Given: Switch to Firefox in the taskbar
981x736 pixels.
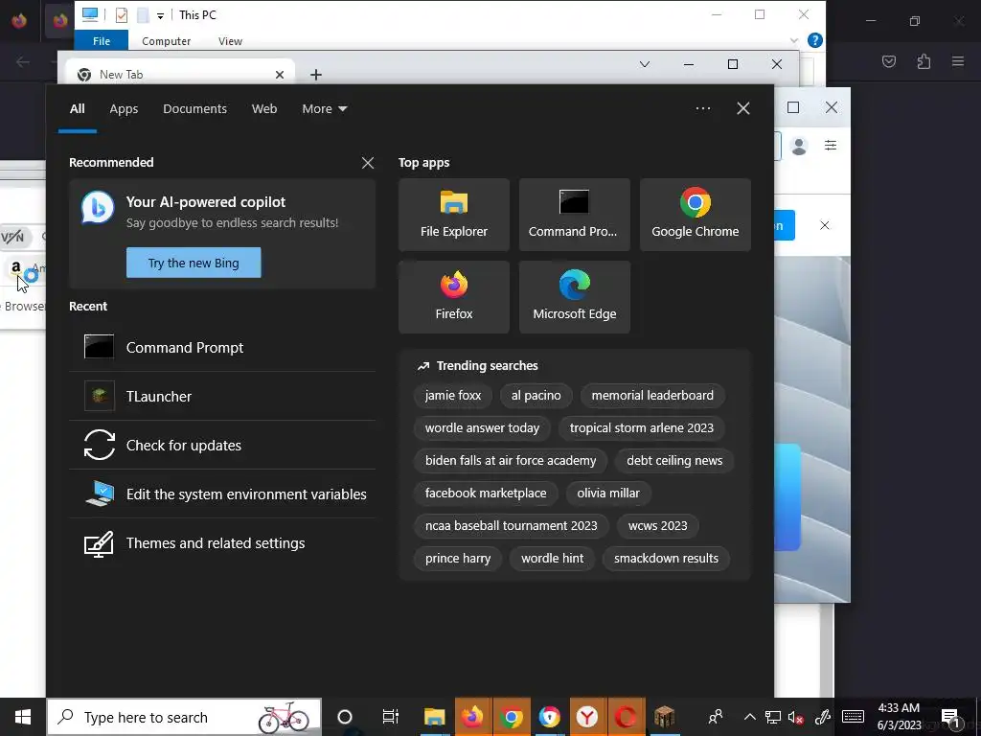Looking at the screenshot, I should coord(473,717).
